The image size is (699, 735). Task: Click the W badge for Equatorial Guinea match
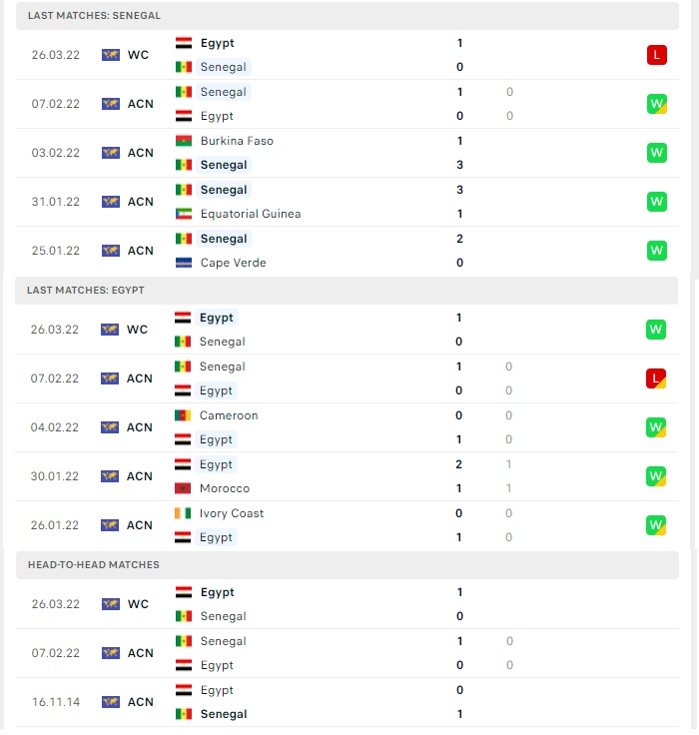(x=656, y=202)
